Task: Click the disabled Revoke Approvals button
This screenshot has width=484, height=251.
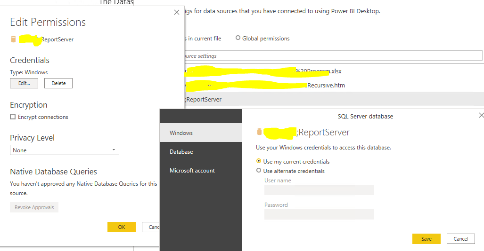Action: point(34,207)
